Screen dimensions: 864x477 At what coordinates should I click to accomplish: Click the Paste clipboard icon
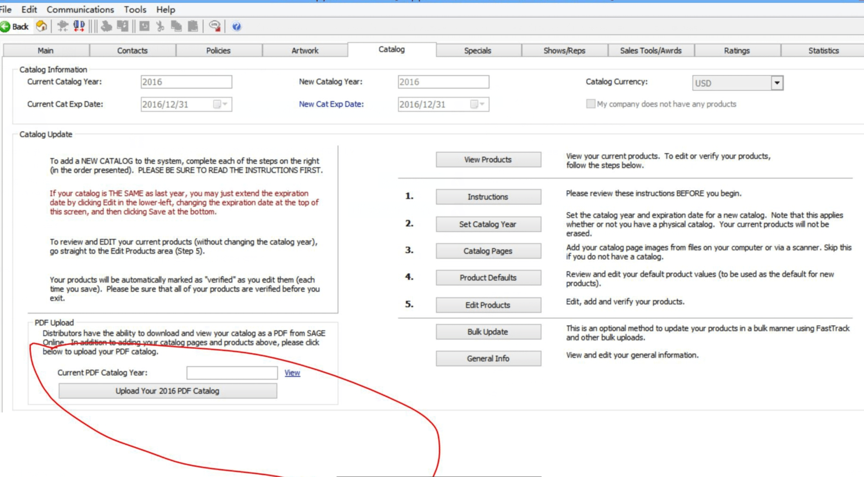click(193, 26)
